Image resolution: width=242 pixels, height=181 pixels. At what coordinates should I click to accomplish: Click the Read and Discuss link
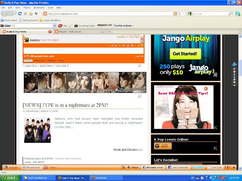[x=128, y=149]
